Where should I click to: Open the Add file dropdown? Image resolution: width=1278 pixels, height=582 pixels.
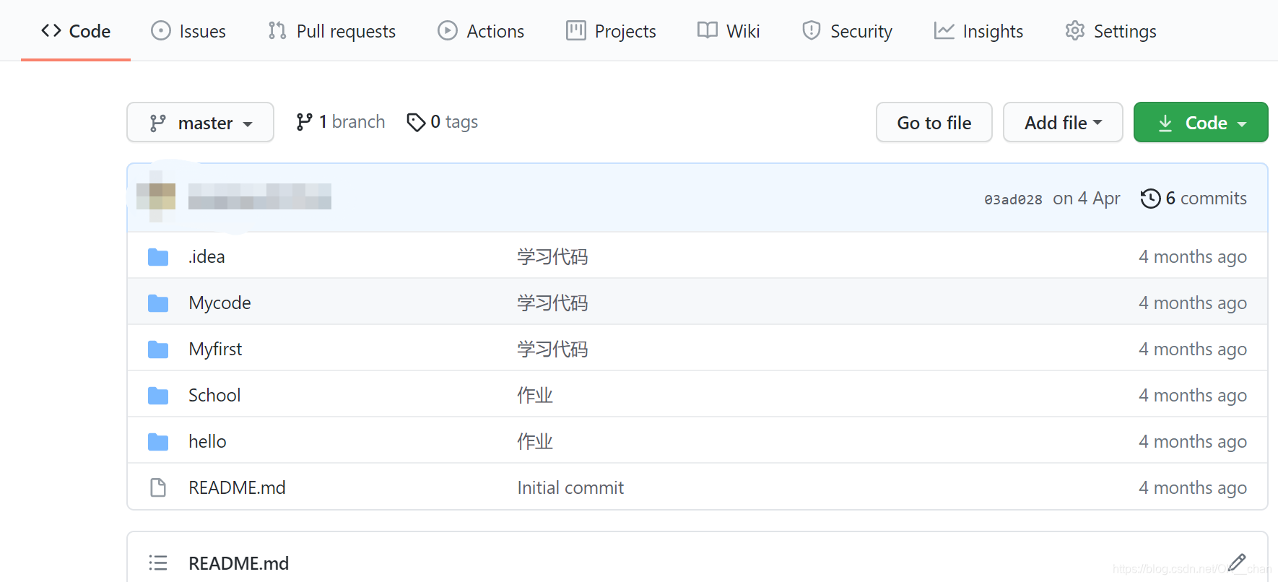[1063, 123]
